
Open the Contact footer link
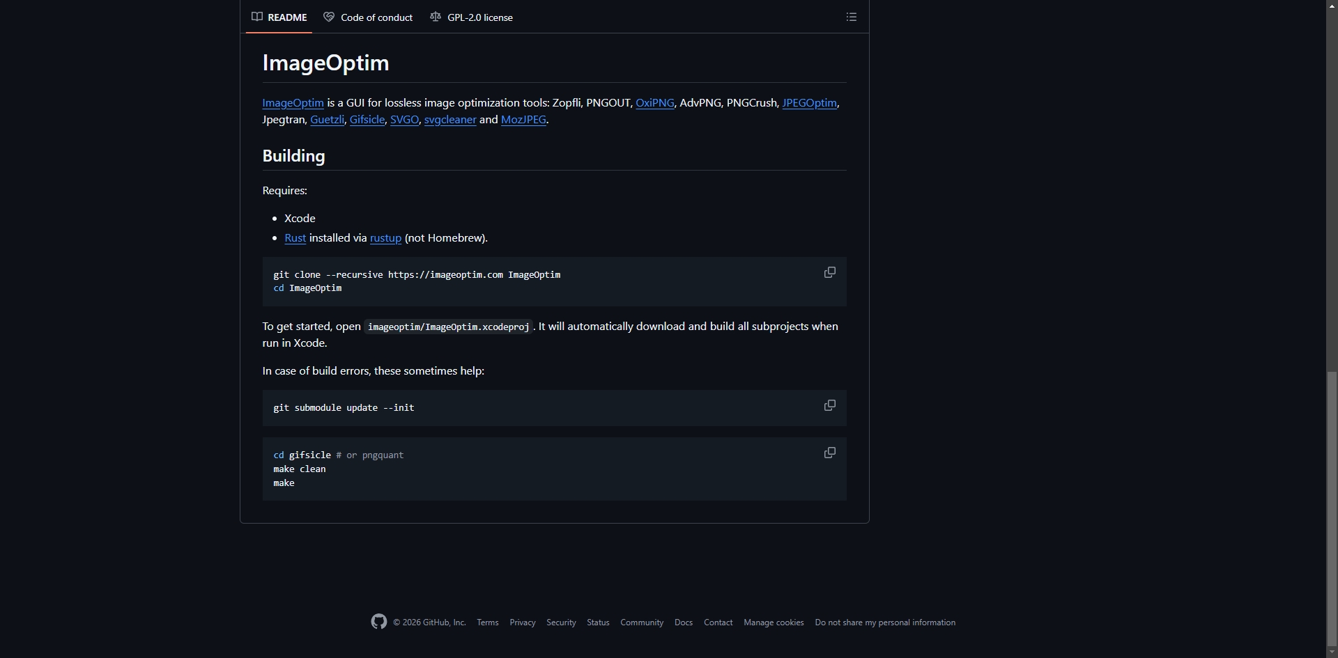(x=718, y=622)
